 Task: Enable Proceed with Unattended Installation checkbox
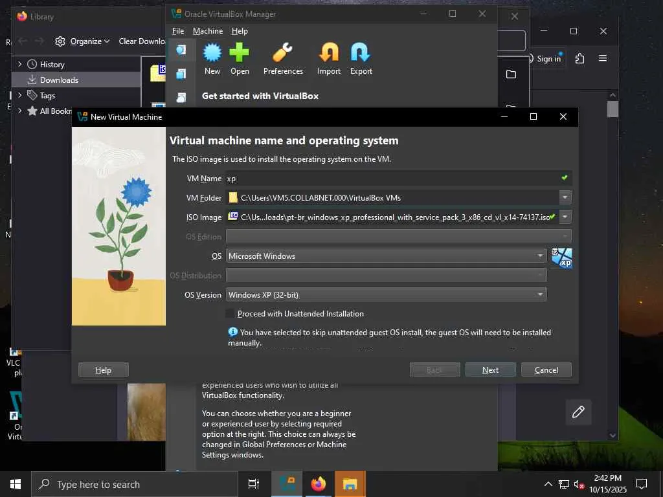click(x=230, y=313)
